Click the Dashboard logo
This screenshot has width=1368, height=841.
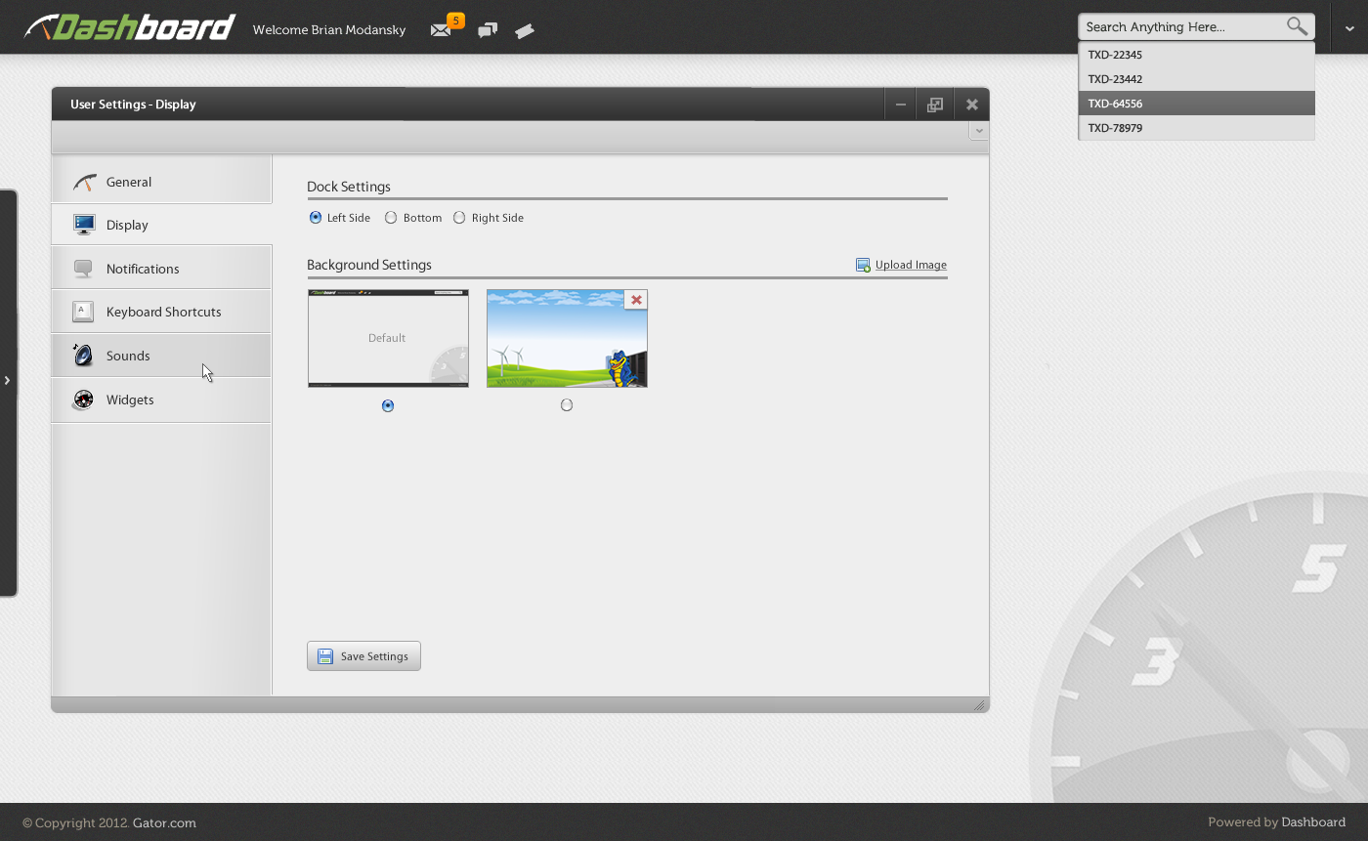coord(130,27)
